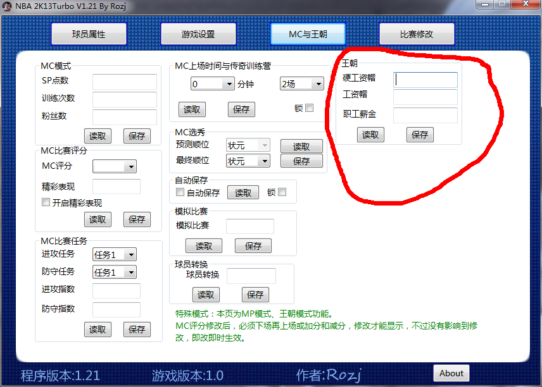The height and width of the screenshot is (387, 542).
Task: Open the 预测顺位 dropdown
Action: pos(248,145)
